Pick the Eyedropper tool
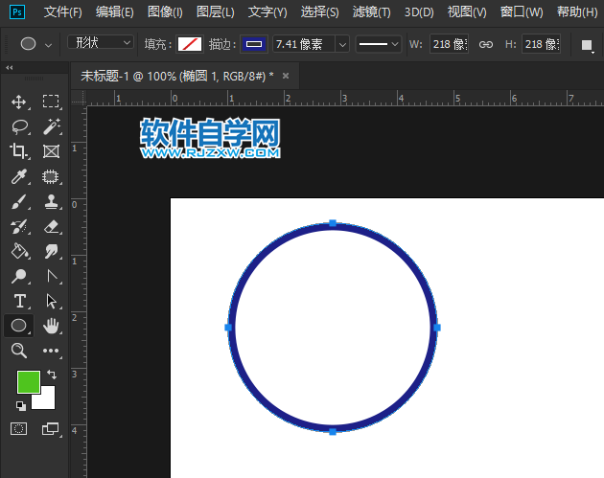This screenshot has height=478, width=604. click(18, 176)
